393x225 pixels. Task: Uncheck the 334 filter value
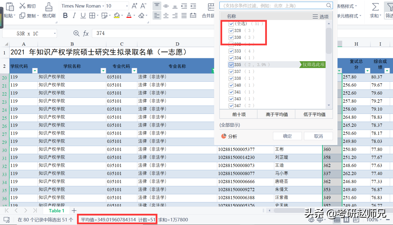231,58
